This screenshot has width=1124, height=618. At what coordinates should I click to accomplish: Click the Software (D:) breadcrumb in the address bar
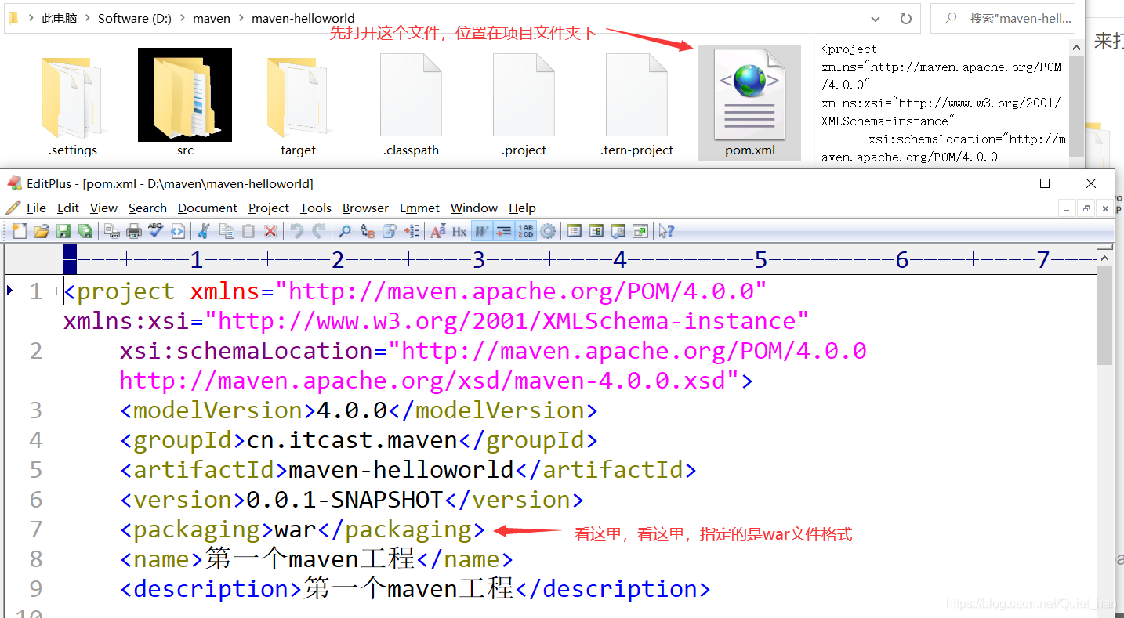tap(134, 18)
